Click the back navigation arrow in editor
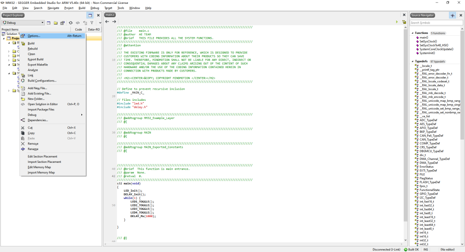 tap(107, 22)
